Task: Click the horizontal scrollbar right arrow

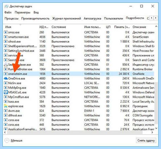Action: [x=152, y=132]
